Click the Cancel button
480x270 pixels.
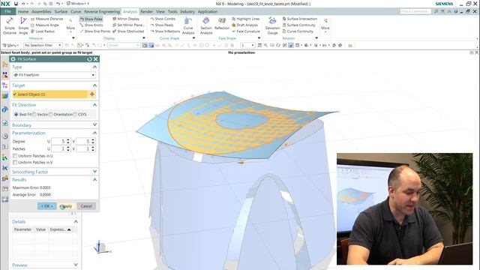tap(86, 206)
